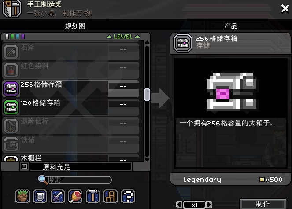Select the 256格储存箱 blueprint entry

point(71,89)
